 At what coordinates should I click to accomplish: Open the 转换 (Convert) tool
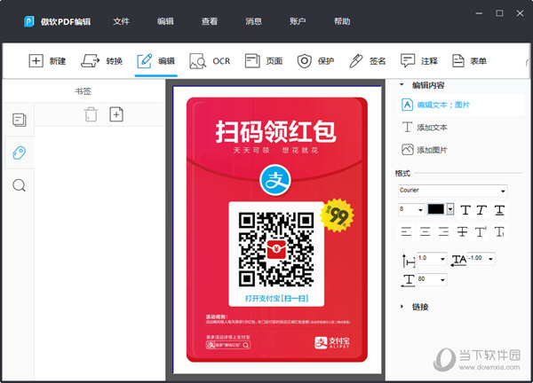[101, 61]
